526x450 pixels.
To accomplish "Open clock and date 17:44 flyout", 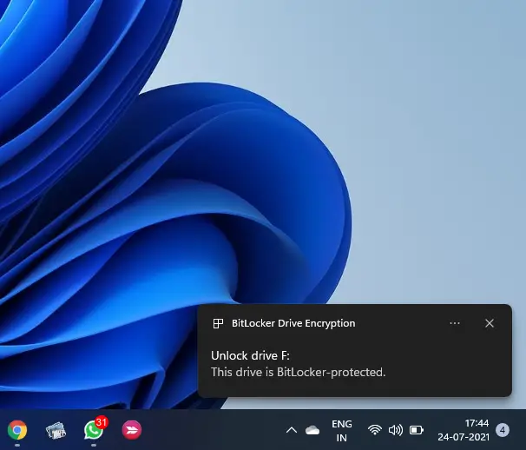I will coord(464,430).
